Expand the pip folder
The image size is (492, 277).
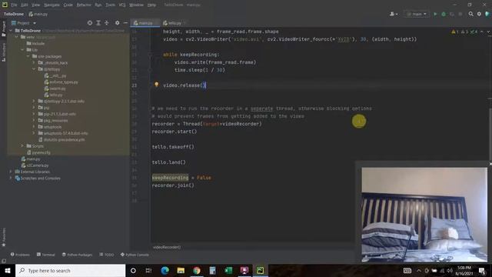coord(34,108)
